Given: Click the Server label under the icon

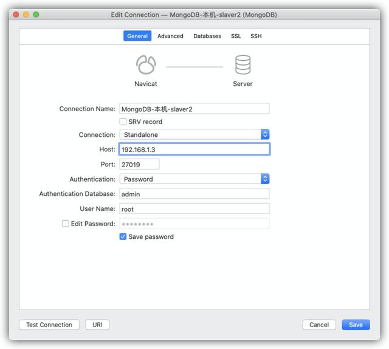Looking at the screenshot, I should [x=243, y=84].
